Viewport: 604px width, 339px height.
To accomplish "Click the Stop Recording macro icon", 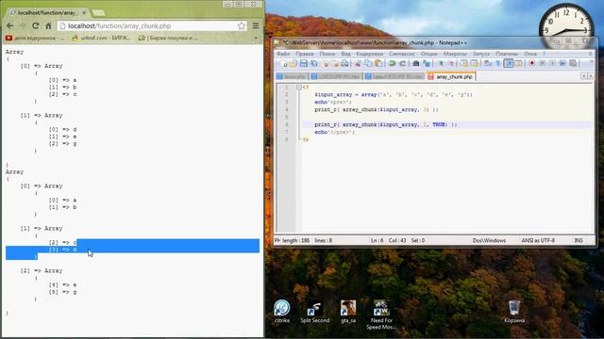I will coord(542,63).
